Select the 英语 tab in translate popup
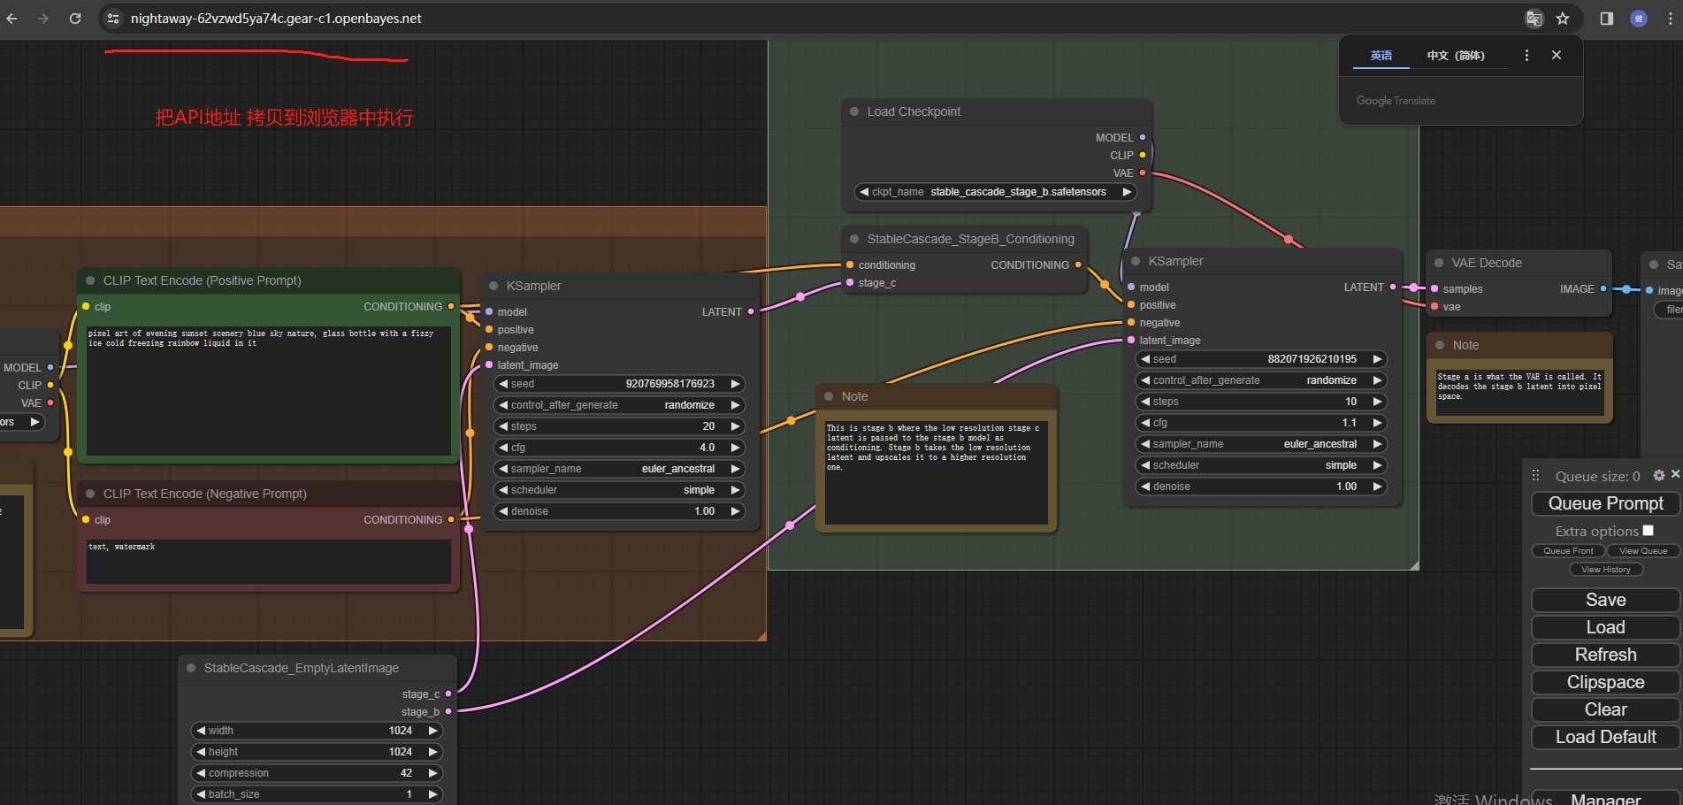1683x805 pixels. pyautogui.click(x=1381, y=55)
